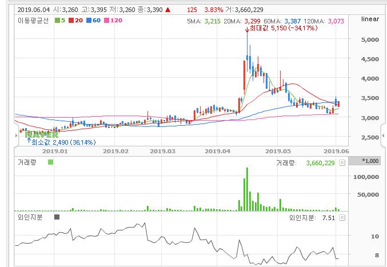Image resolution: width=387 pixels, height=267 pixels.
Task: Click the 이동평균선 label
Action: click(x=33, y=21)
